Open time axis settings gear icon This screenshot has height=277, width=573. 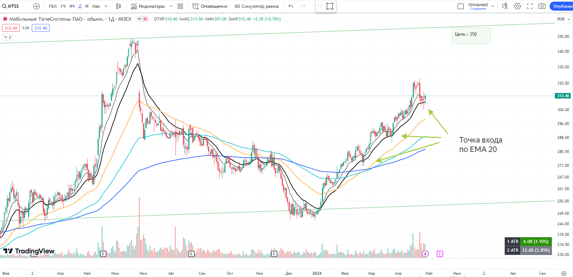tap(564, 273)
